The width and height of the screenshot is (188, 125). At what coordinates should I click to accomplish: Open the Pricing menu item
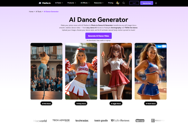pyautogui.click(x=111, y=3)
